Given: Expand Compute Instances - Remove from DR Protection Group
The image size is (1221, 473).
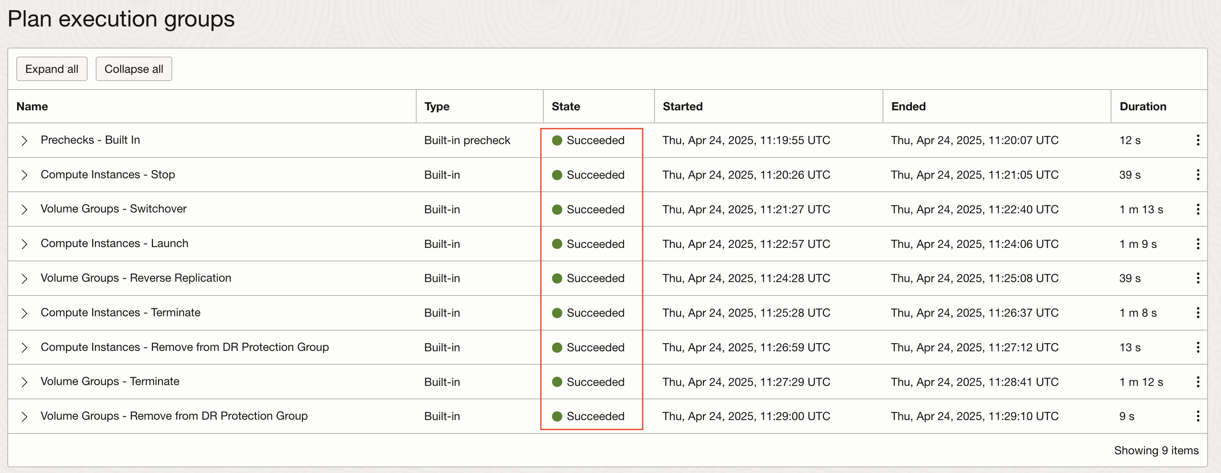Looking at the screenshot, I should (x=25, y=347).
